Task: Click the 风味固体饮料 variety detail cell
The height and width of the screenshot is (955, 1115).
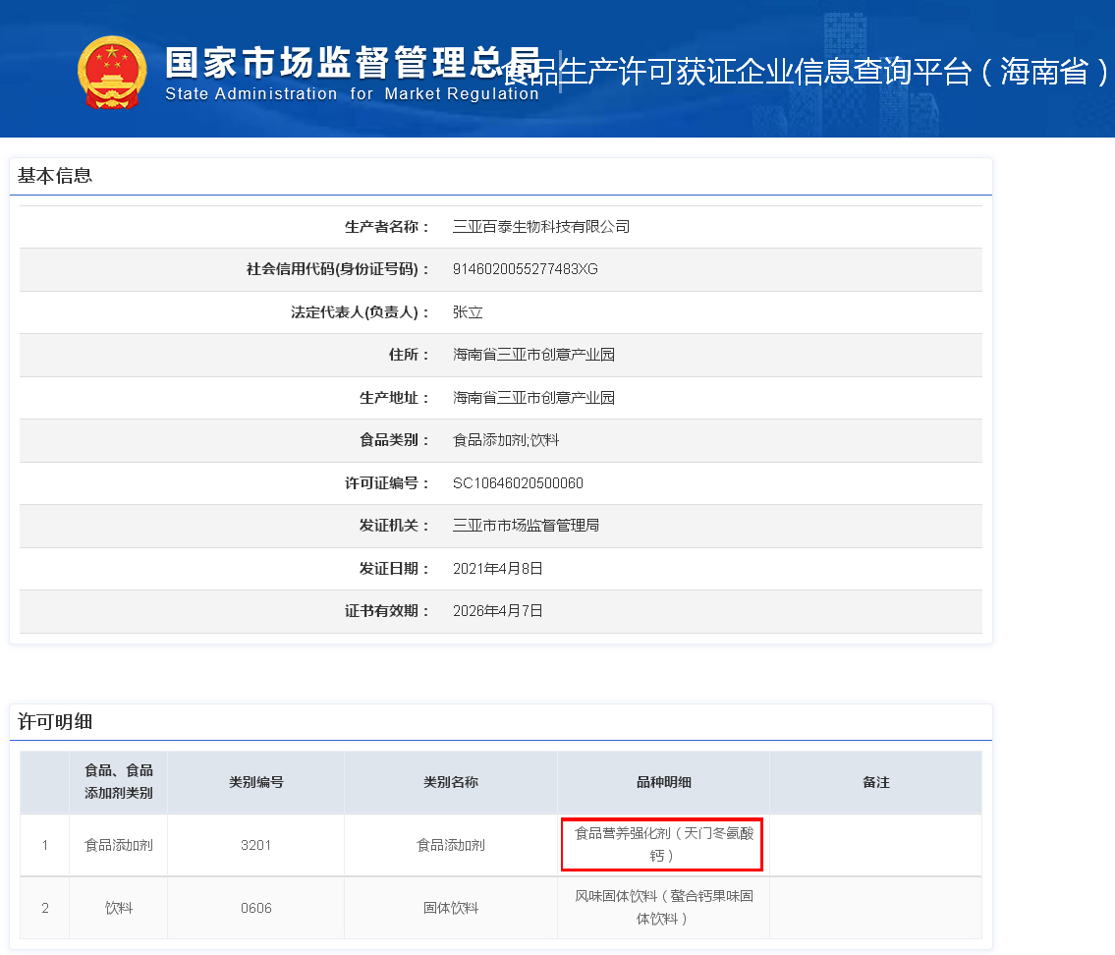Action: [x=663, y=908]
